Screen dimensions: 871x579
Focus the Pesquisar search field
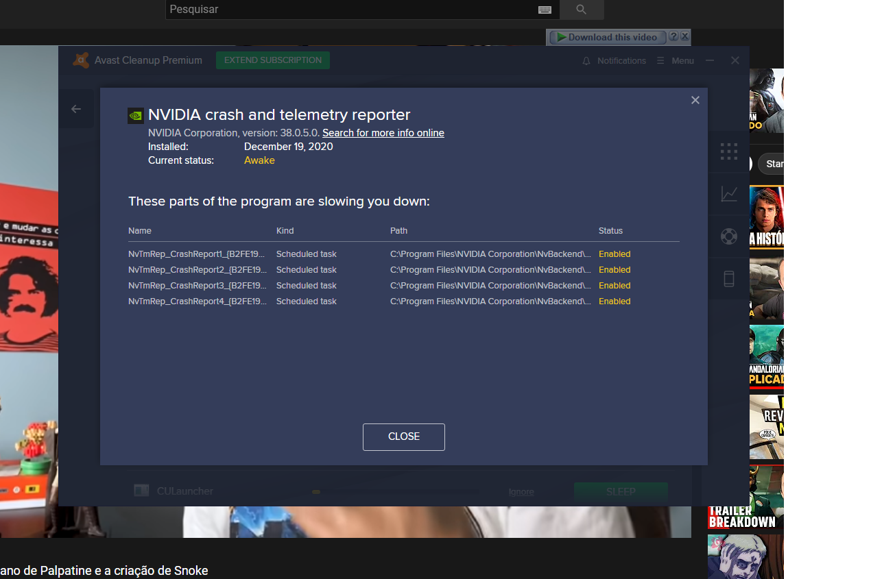pos(350,10)
